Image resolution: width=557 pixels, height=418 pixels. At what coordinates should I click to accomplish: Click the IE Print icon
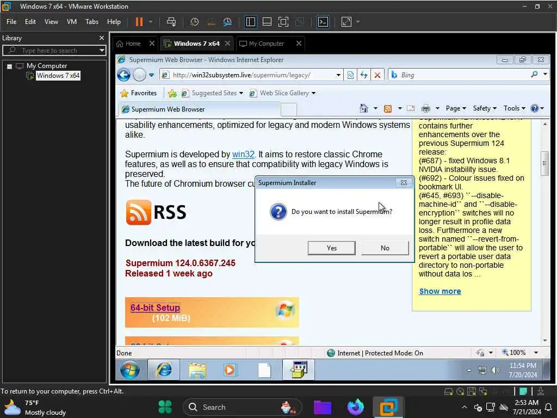(x=425, y=108)
